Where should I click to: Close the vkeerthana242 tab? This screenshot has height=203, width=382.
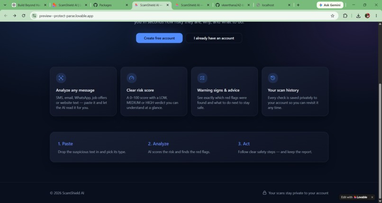pos(248,5)
